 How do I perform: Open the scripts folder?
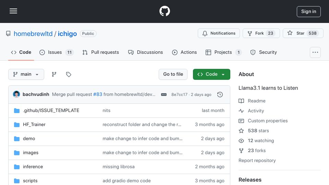pos(30,181)
